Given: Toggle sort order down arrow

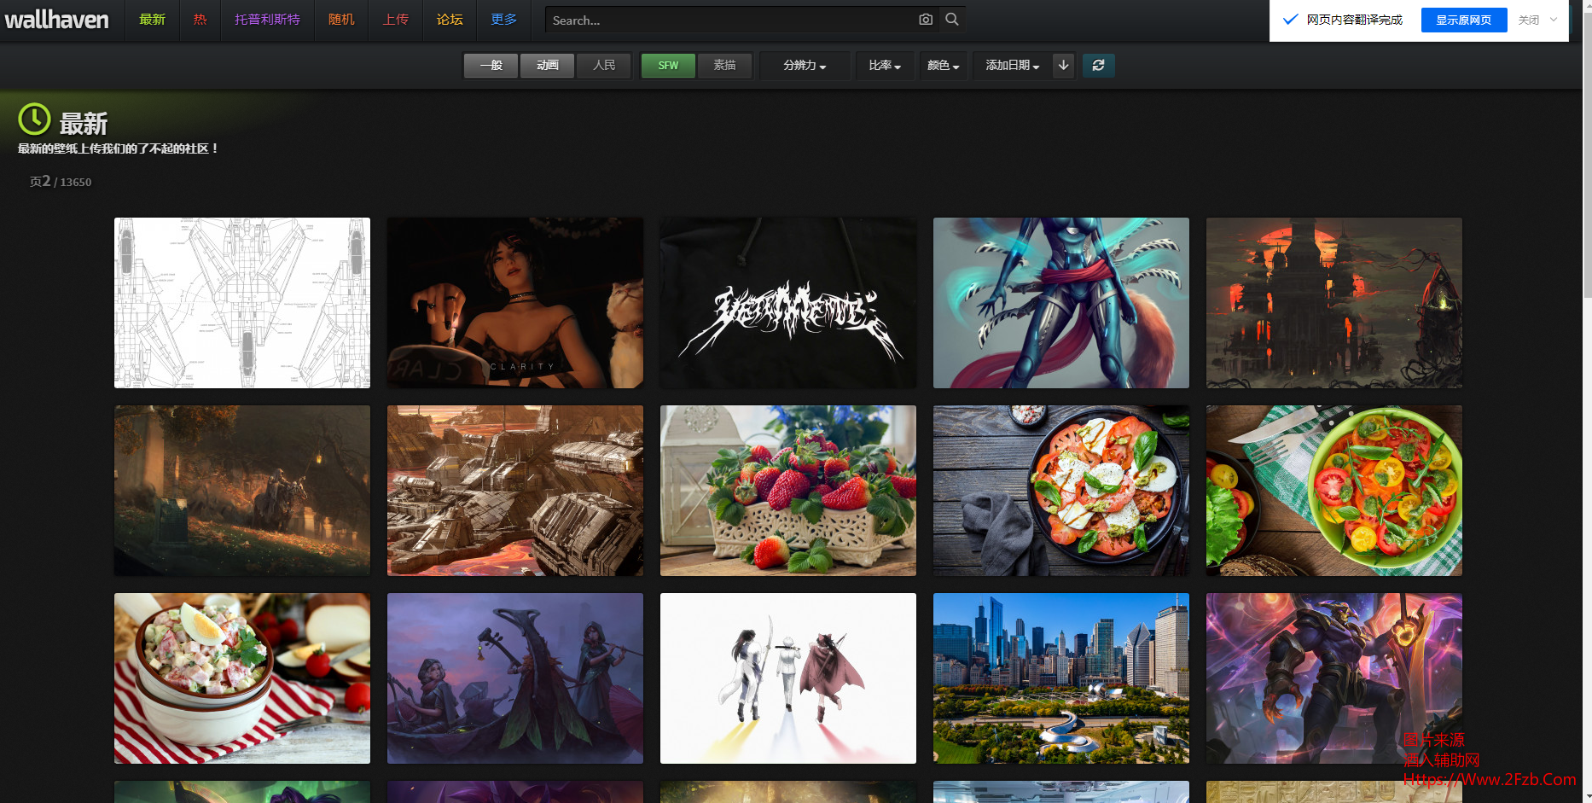Looking at the screenshot, I should pyautogui.click(x=1063, y=65).
